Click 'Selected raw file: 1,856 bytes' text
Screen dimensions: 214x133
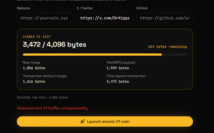coord(42,98)
